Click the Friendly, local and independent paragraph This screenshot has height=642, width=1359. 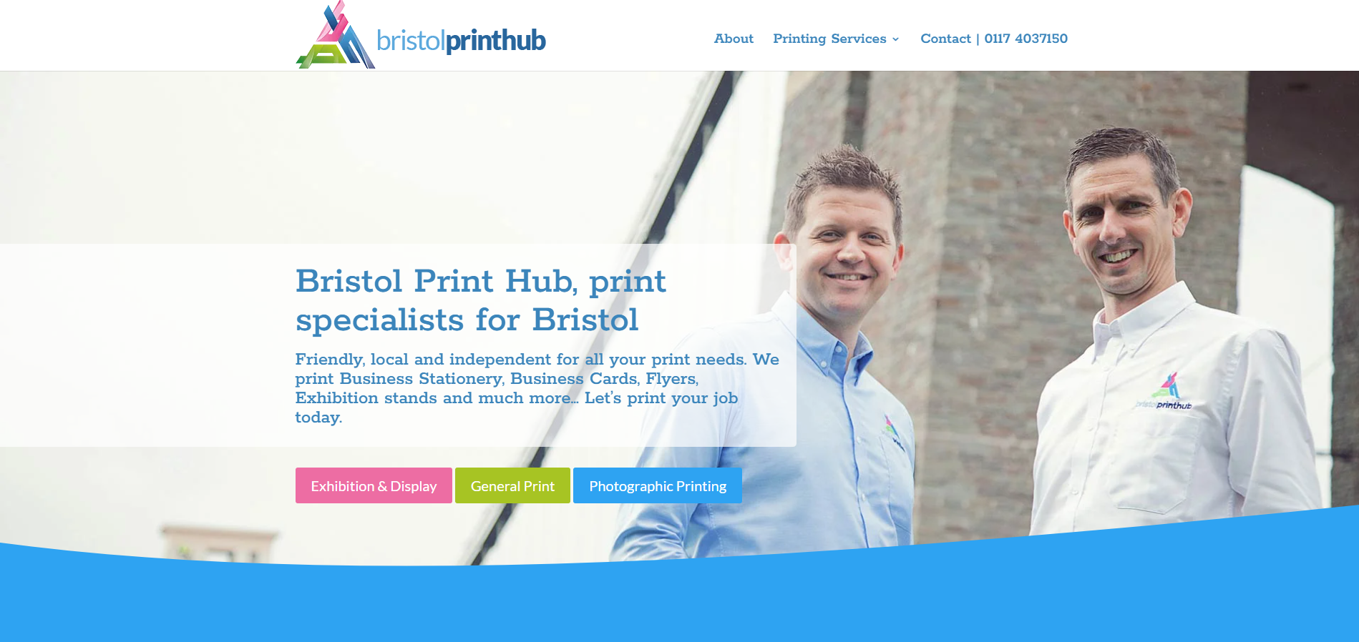pos(537,388)
